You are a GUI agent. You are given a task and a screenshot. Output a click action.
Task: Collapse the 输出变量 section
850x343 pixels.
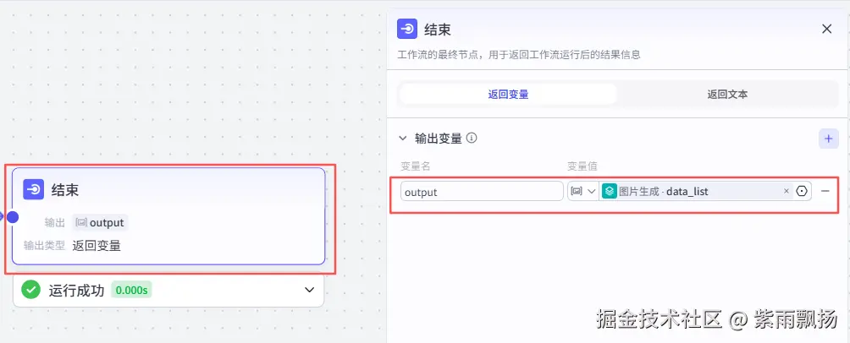[403, 139]
